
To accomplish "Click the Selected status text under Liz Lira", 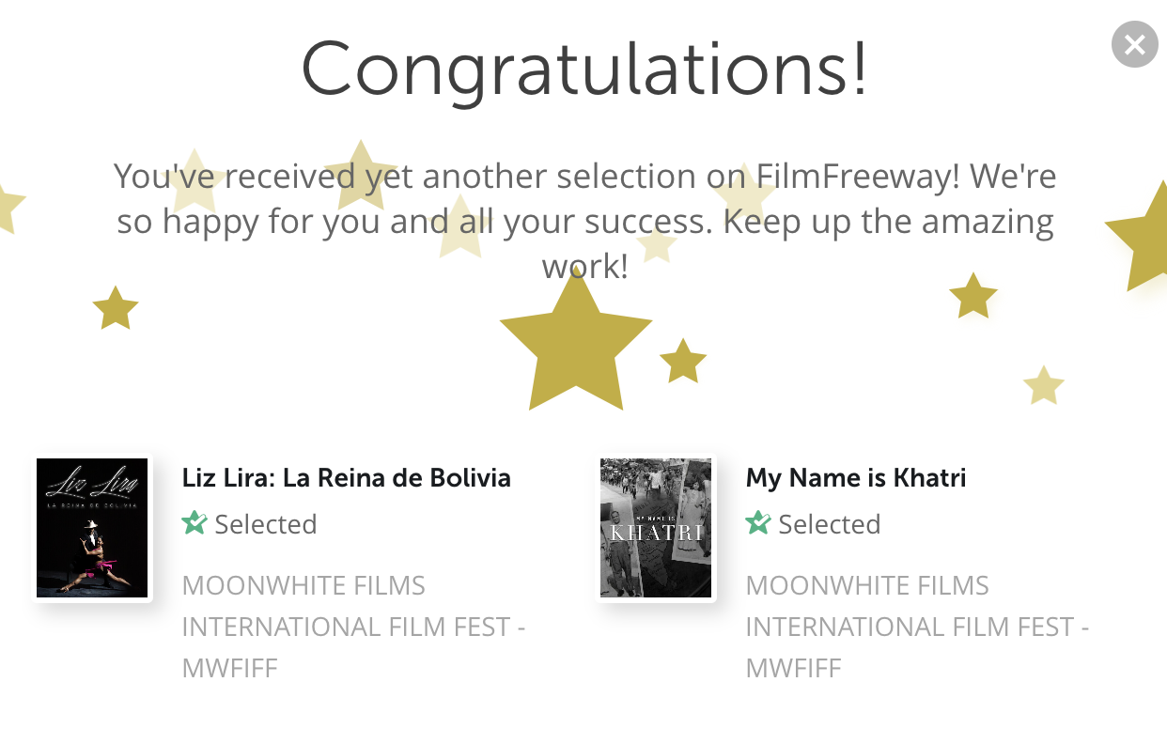I will tap(266, 524).
